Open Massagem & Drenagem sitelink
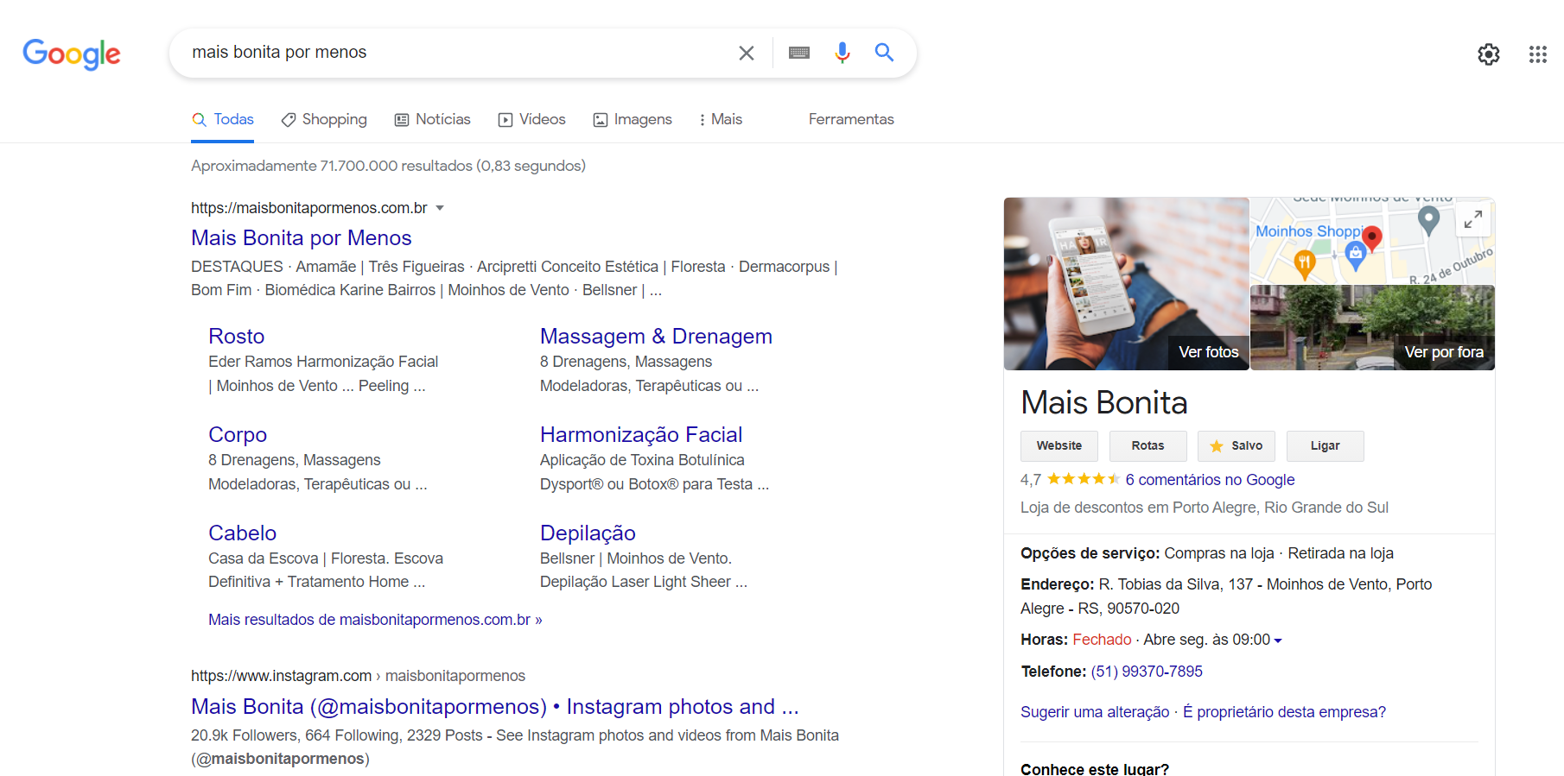1564x776 pixels. [x=656, y=336]
